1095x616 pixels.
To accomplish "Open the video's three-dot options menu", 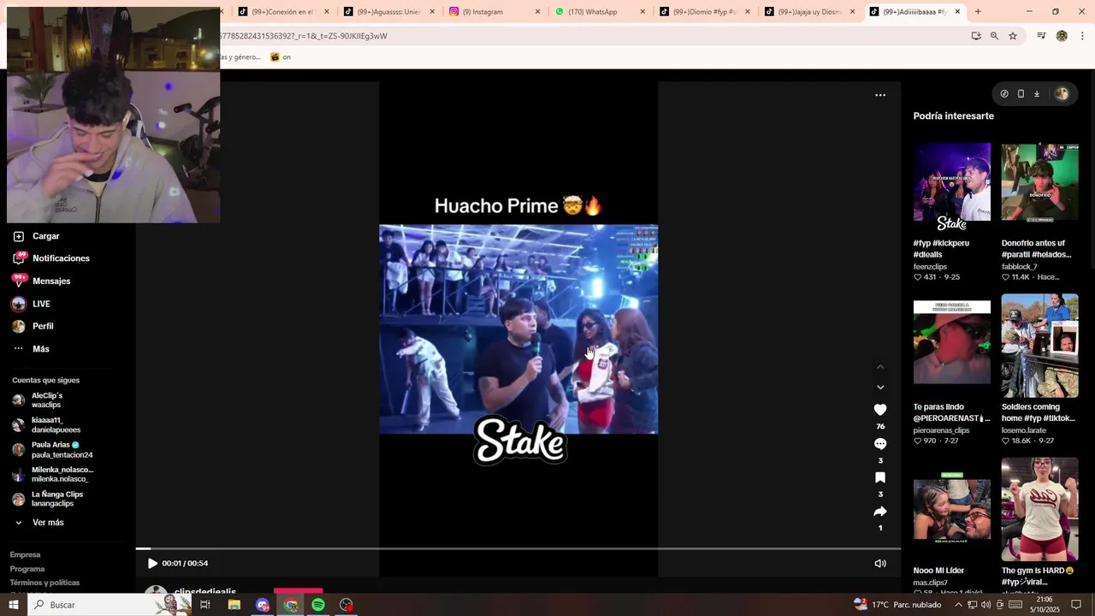I will click(880, 95).
